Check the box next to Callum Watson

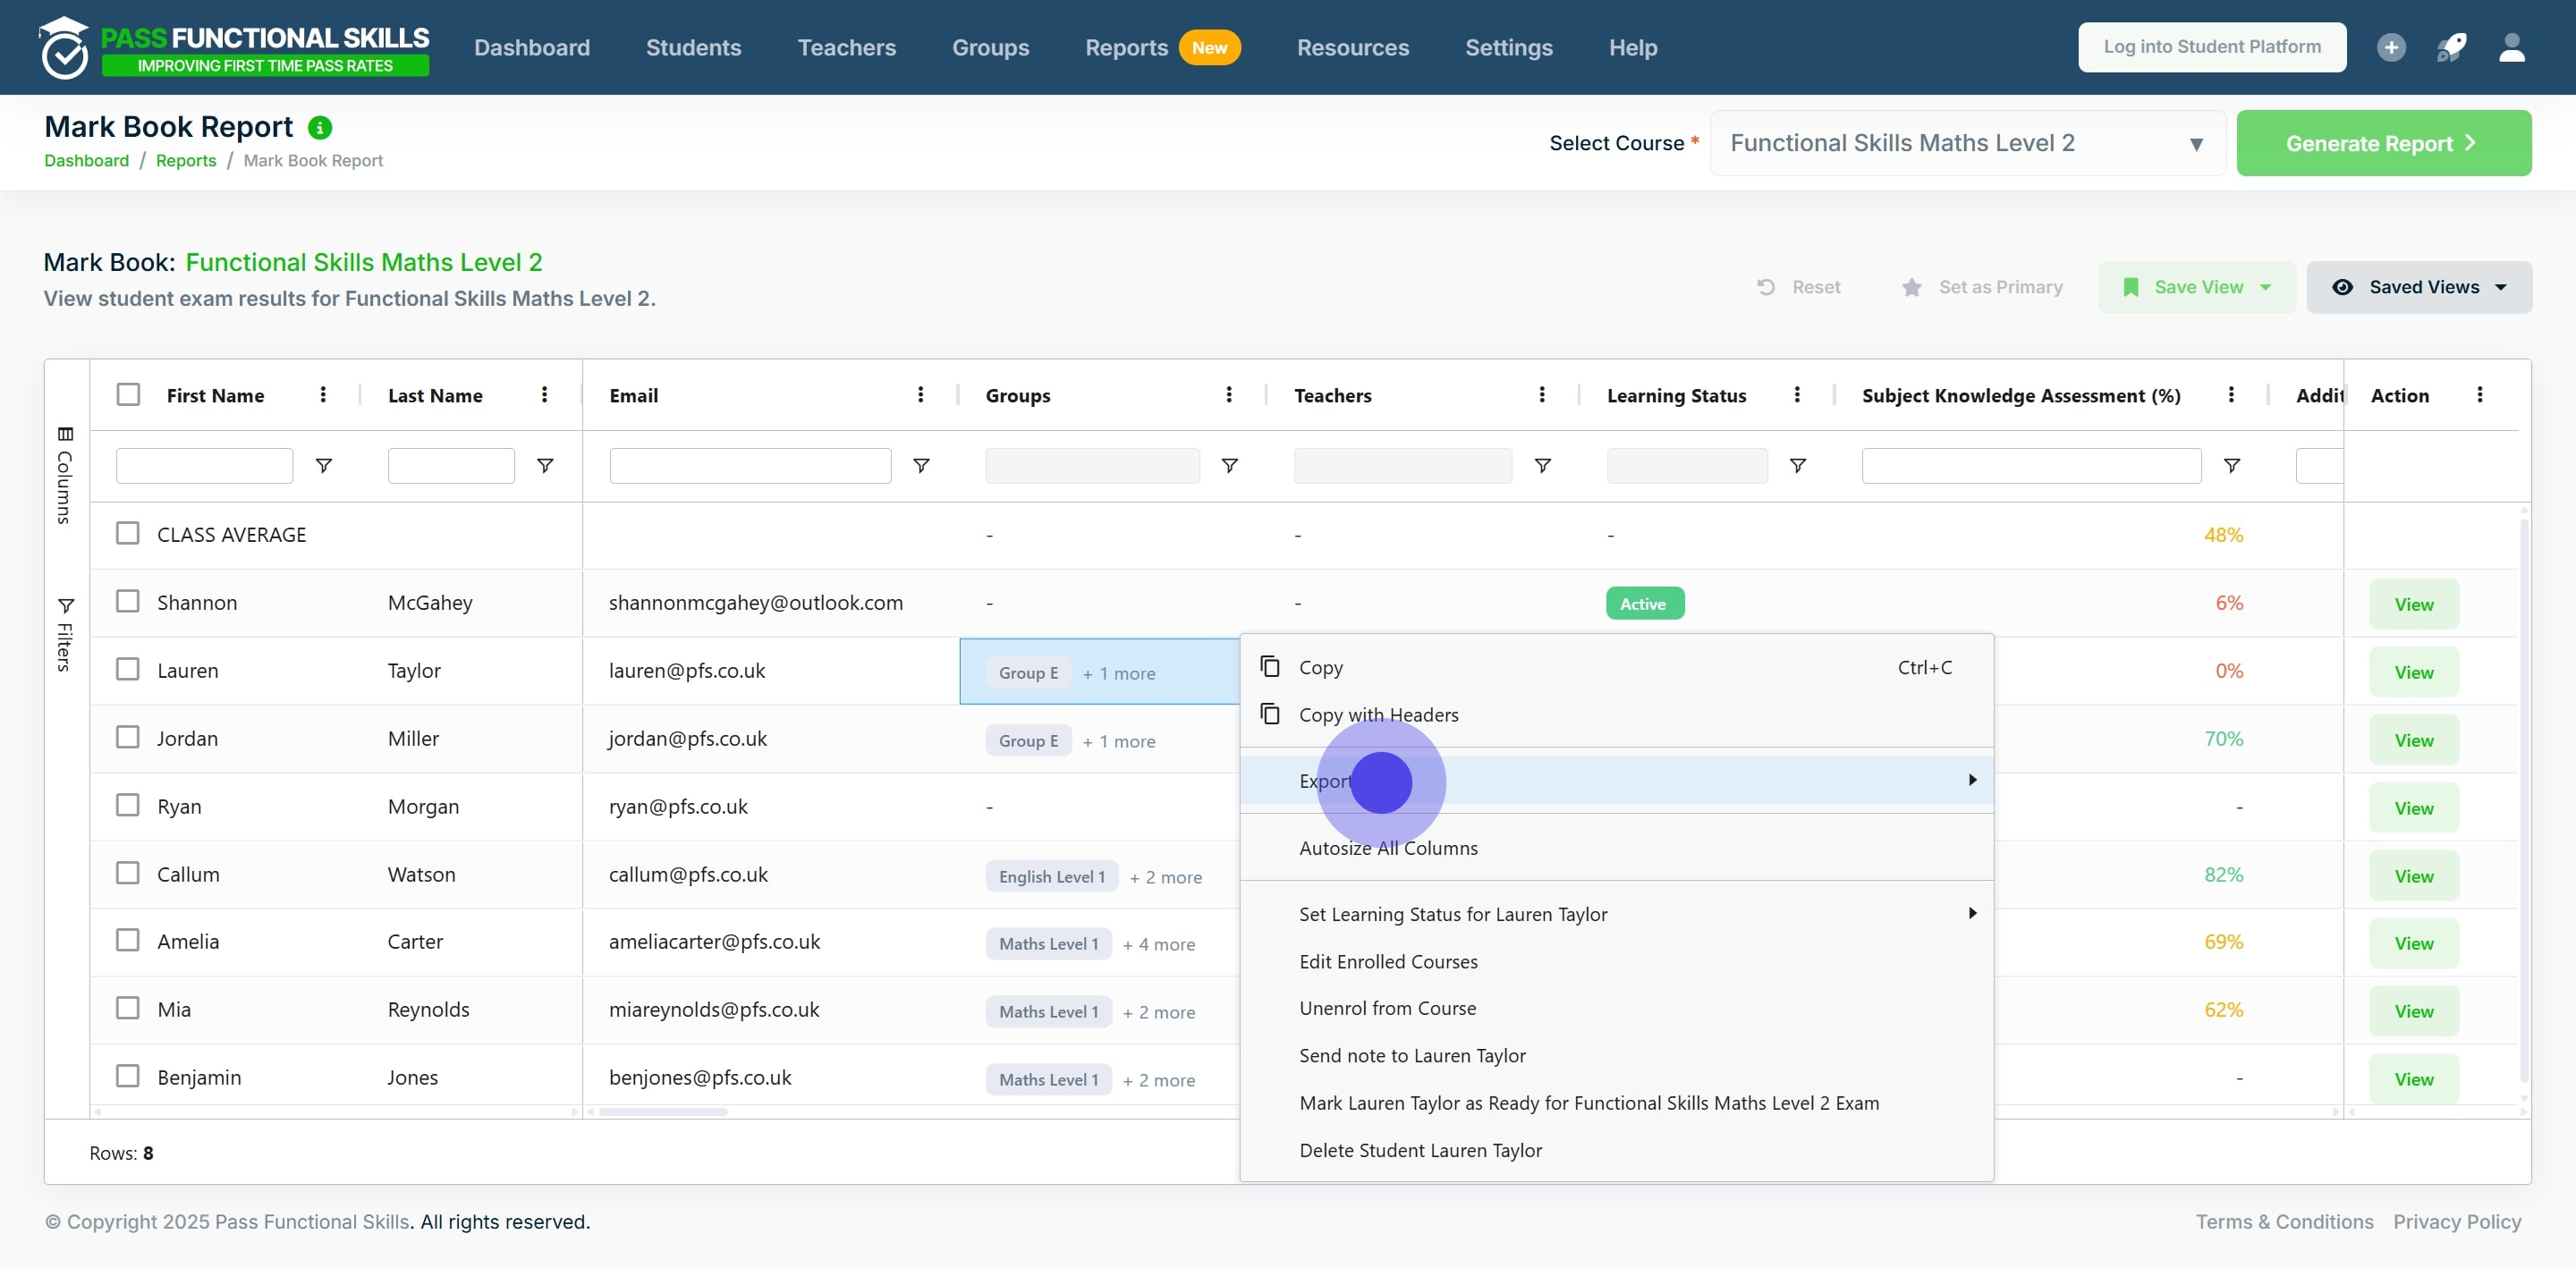[128, 873]
